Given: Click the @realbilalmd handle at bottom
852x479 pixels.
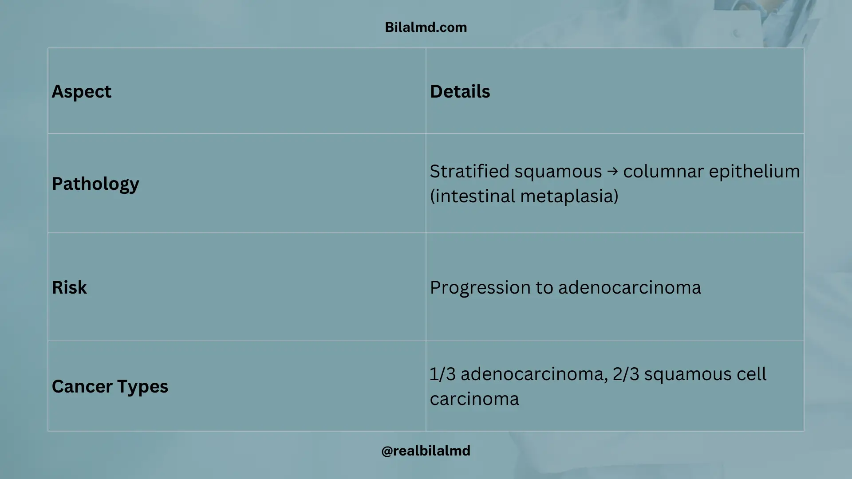Looking at the screenshot, I should pos(426,451).
